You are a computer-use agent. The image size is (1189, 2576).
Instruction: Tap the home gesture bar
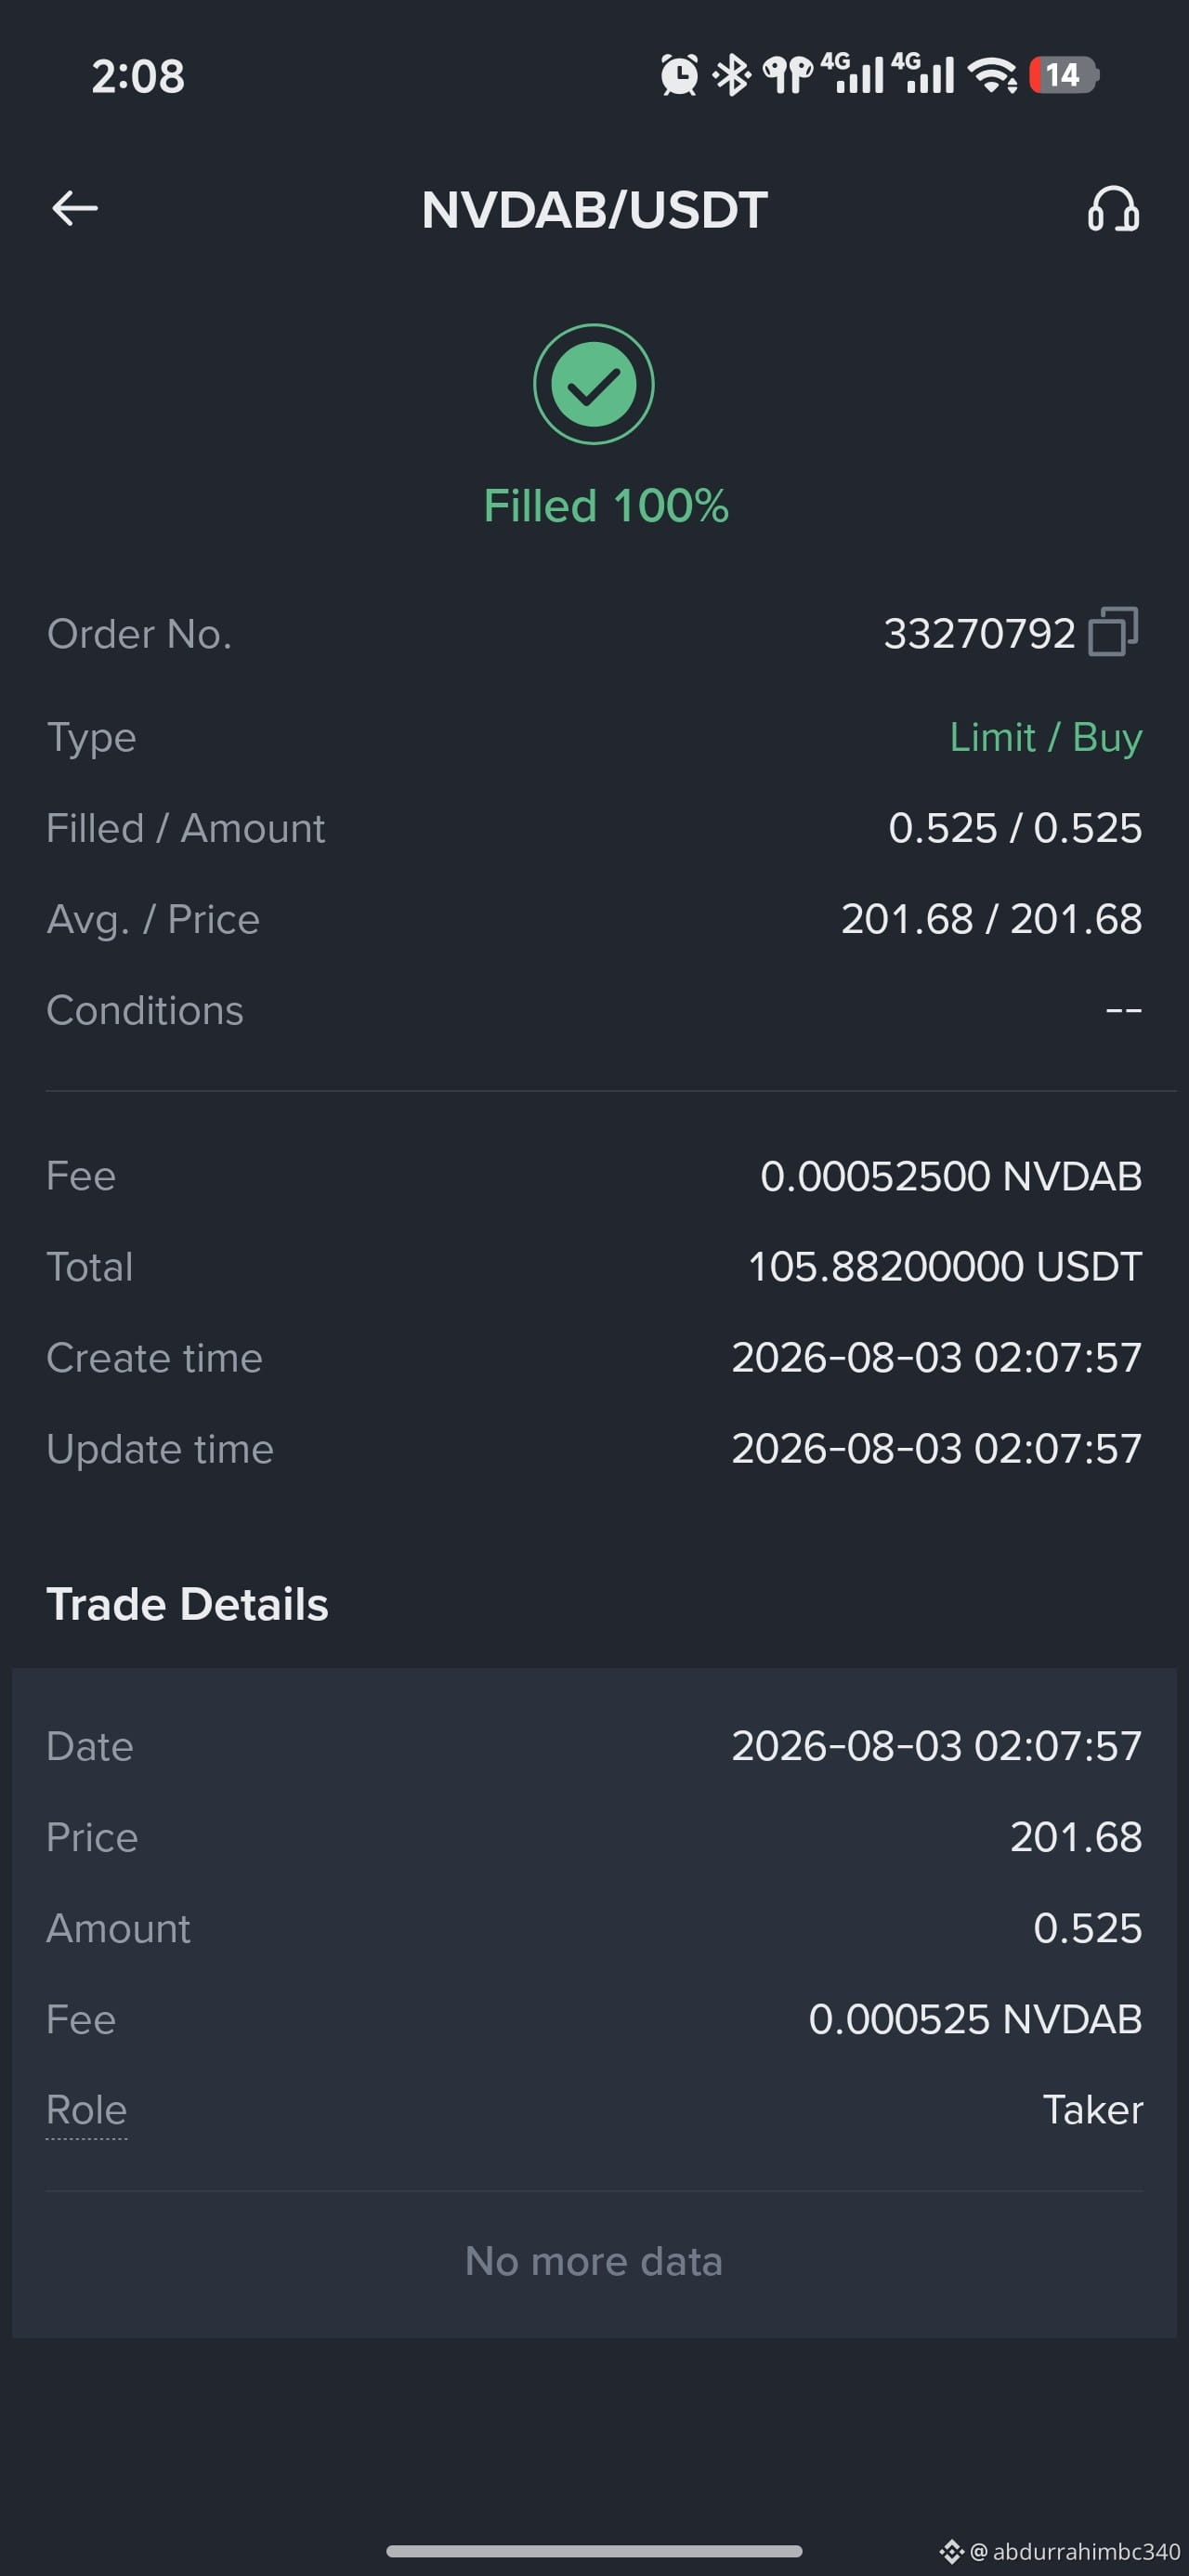[x=594, y=2551]
